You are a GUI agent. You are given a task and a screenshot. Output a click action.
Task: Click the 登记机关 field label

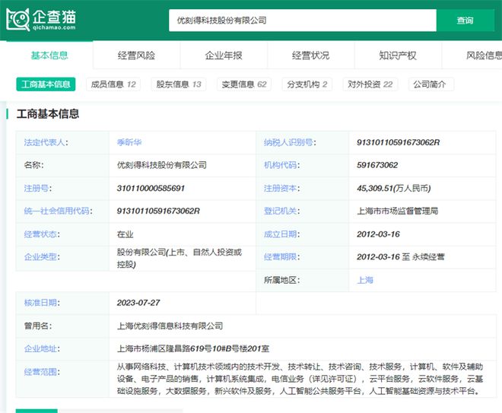281,211
